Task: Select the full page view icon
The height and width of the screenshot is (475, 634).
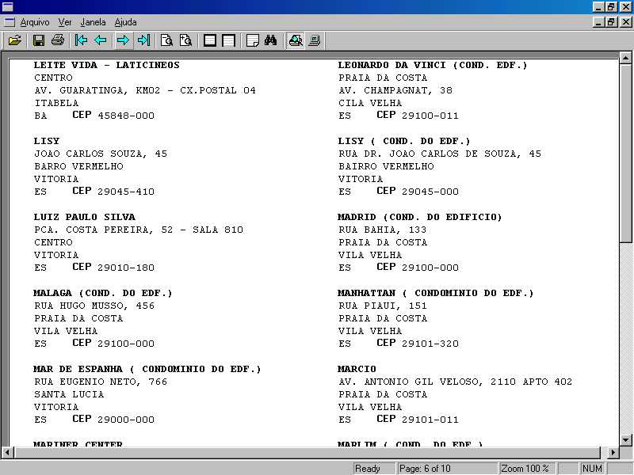Action: pos(210,40)
